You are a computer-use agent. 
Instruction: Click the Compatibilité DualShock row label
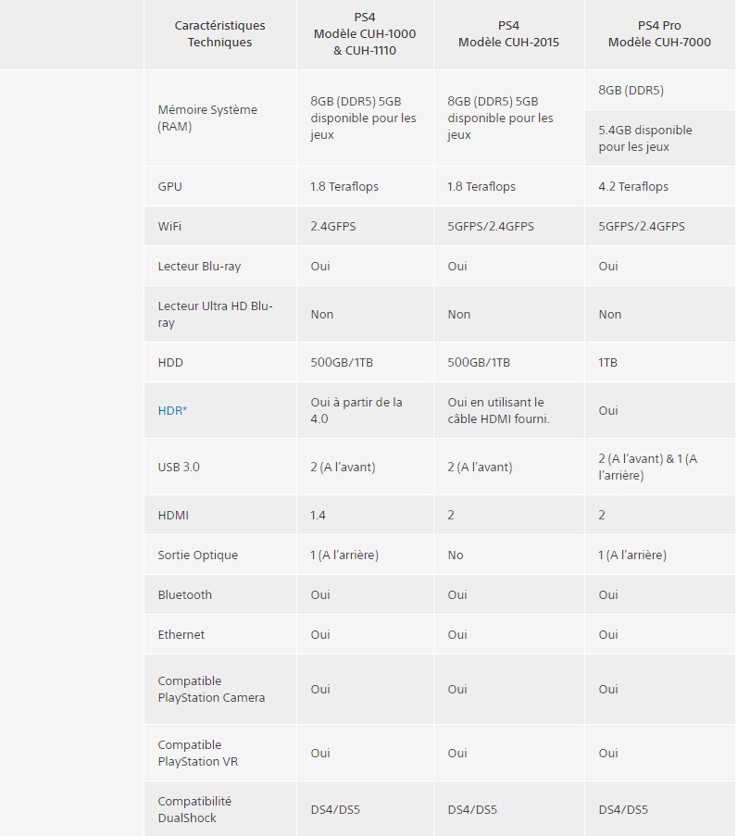pyautogui.click(x=194, y=809)
